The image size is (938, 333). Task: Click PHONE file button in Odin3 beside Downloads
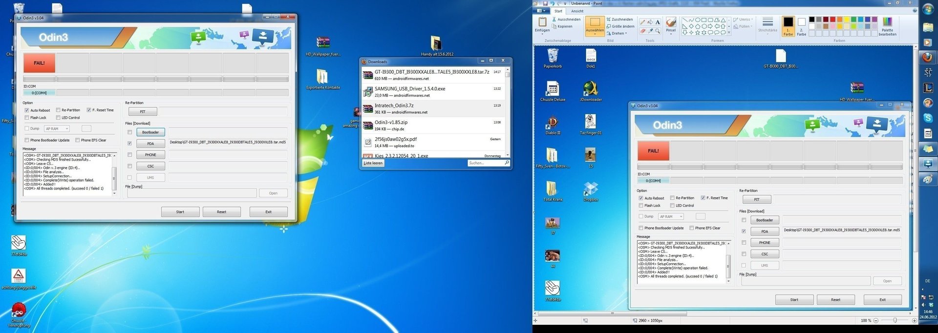(150, 155)
